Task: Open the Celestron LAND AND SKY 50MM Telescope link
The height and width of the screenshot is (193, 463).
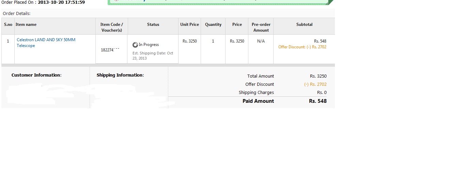Action: (x=46, y=43)
